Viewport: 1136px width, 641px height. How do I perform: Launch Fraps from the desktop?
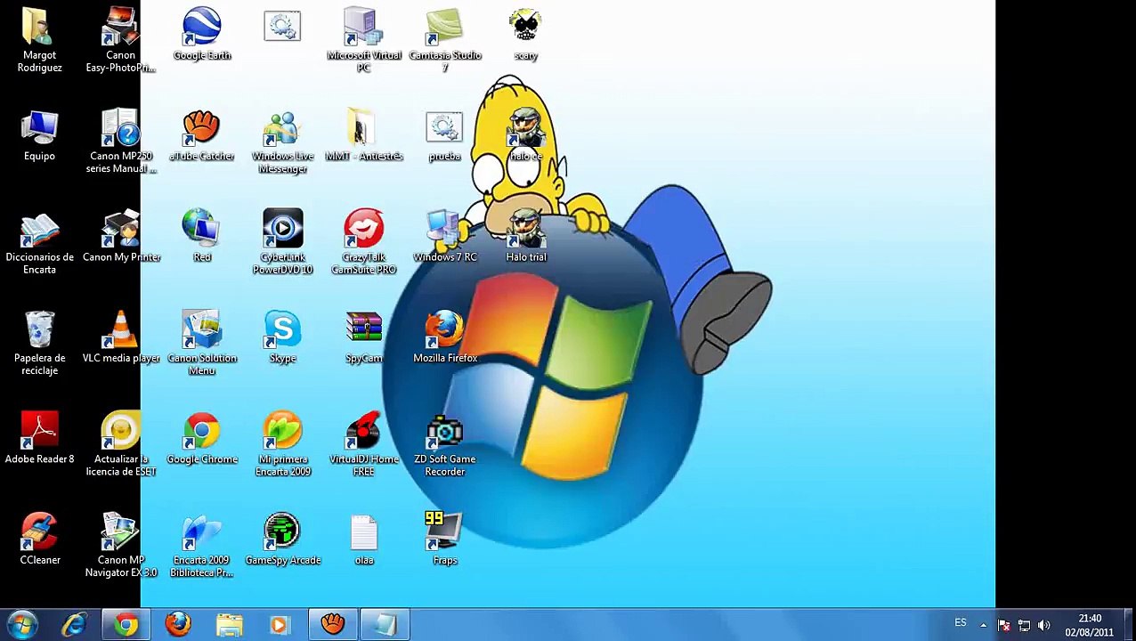(x=445, y=539)
